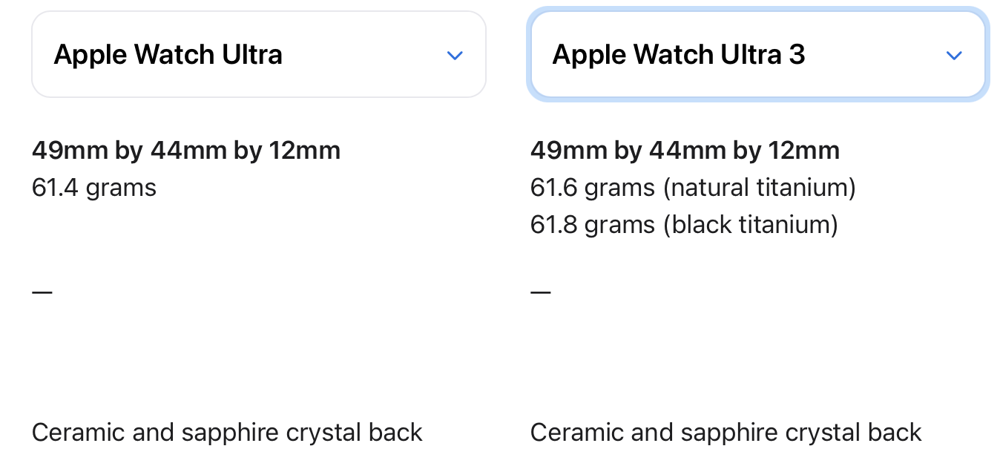The image size is (1000, 469).
Task: Select the dimensions text under Apple Watch Ultra 3
Action: 684,151
